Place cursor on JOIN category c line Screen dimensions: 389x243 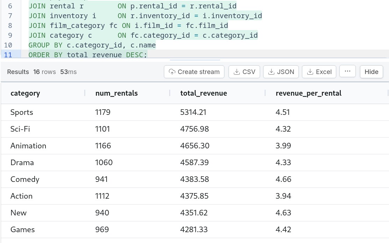143,35
